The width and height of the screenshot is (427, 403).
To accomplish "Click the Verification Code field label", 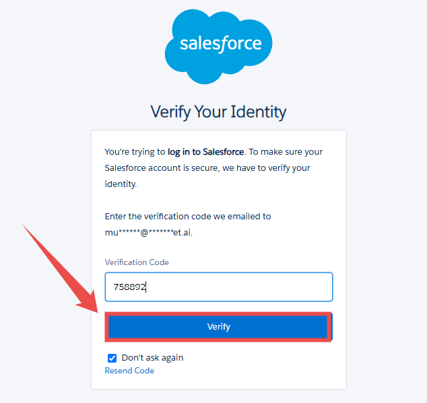I will (x=137, y=262).
